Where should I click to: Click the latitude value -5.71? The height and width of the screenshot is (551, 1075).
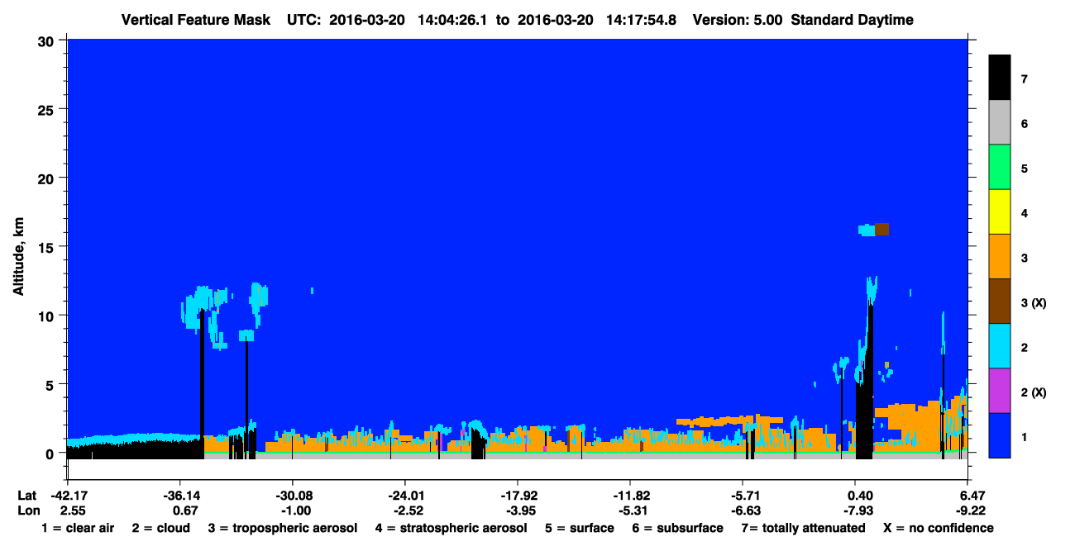[743, 496]
